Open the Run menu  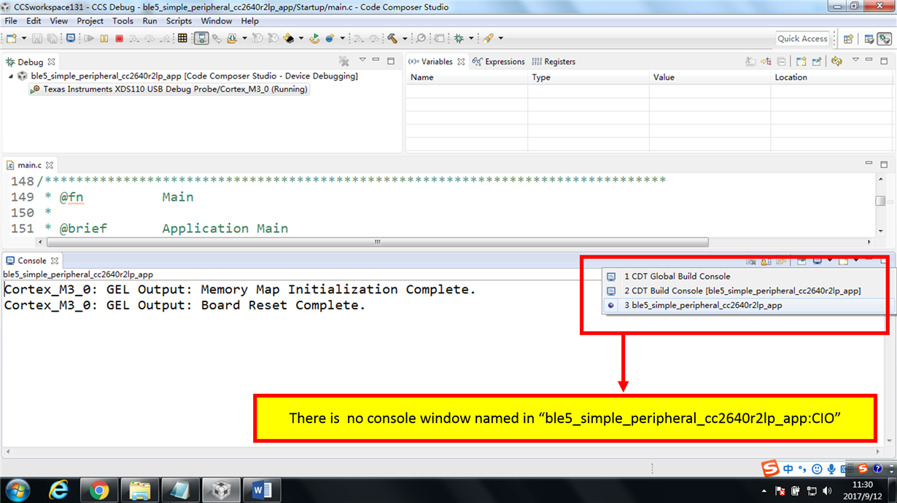click(x=149, y=21)
